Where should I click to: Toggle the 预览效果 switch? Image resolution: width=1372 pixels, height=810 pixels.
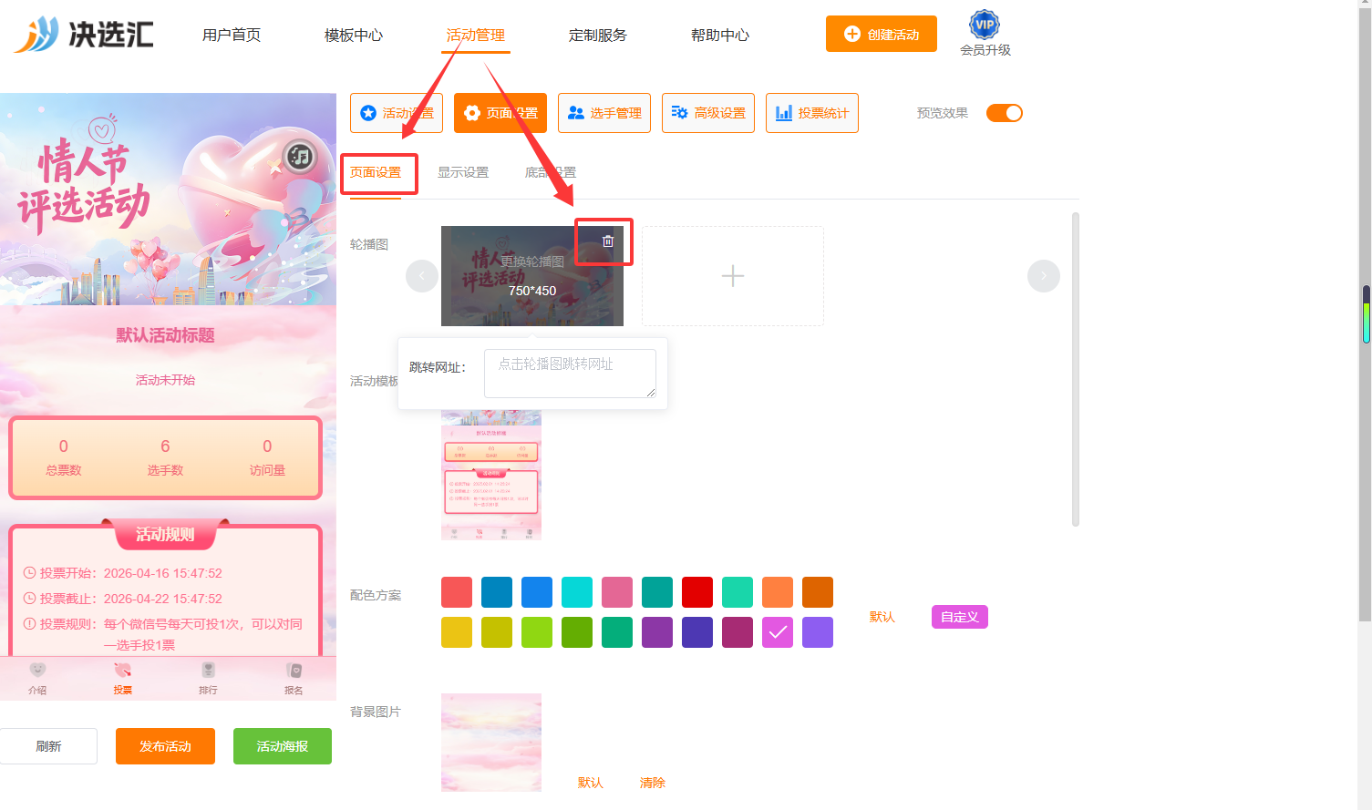point(1005,113)
